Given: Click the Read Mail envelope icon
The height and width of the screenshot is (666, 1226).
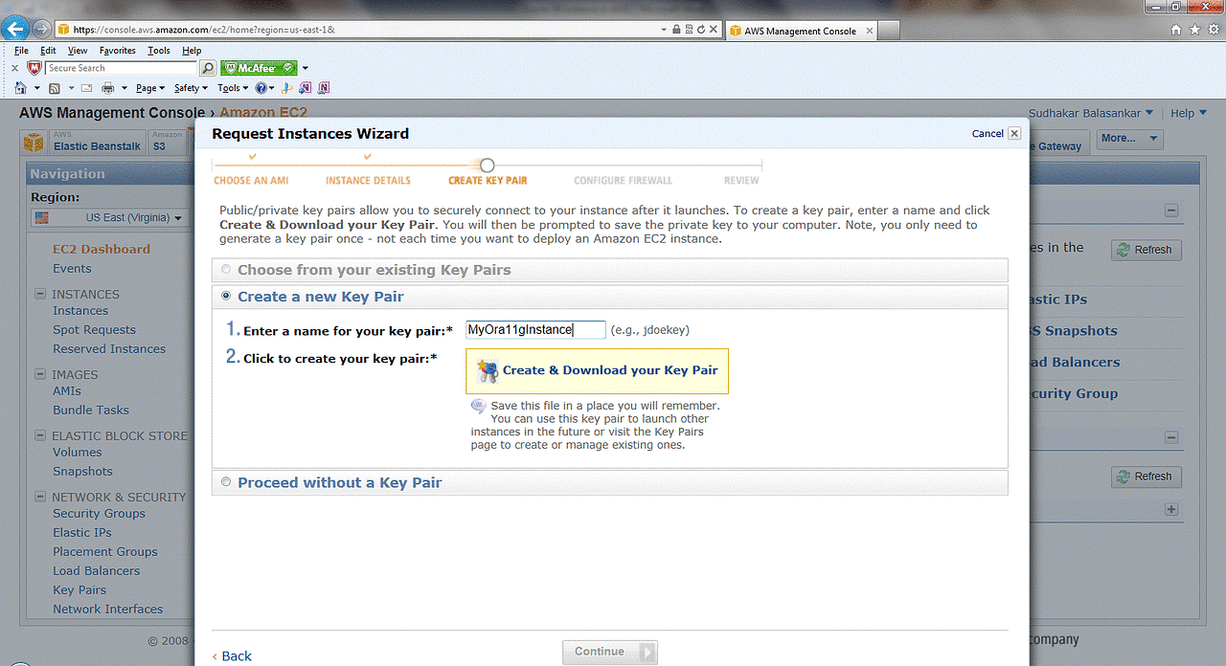Looking at the screenshot, I should tap(86, 88).
